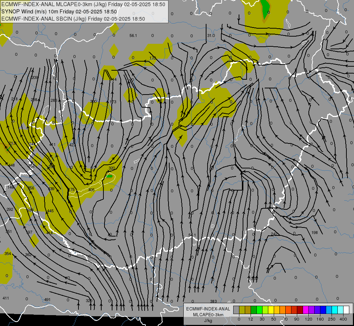Image resolution: width=354 pixels, height=326 pixels.
Task: Click the map value 448
Action: pyautogui.click(x=12, y=165)
